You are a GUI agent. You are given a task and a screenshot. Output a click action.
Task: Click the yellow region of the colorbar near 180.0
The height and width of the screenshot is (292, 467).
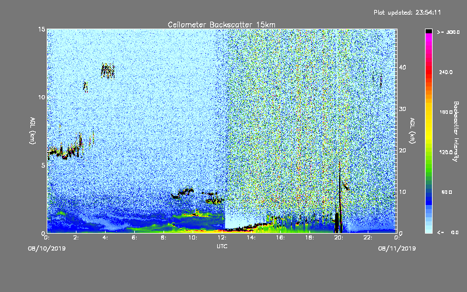click(x=428, y=113)
